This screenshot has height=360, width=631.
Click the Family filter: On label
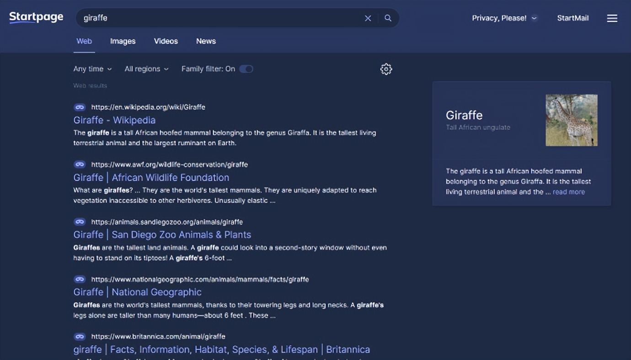208,69
